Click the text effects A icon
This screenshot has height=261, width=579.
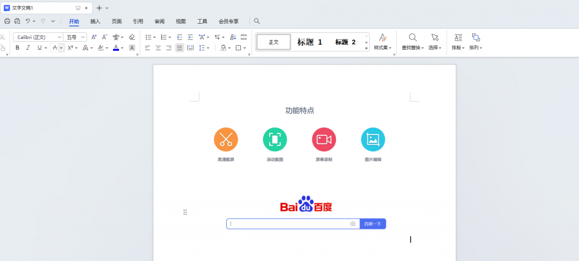85,47
